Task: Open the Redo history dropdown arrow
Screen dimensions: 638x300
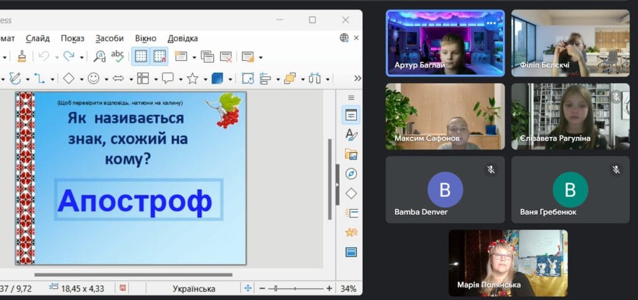Action: coord(82,57)
